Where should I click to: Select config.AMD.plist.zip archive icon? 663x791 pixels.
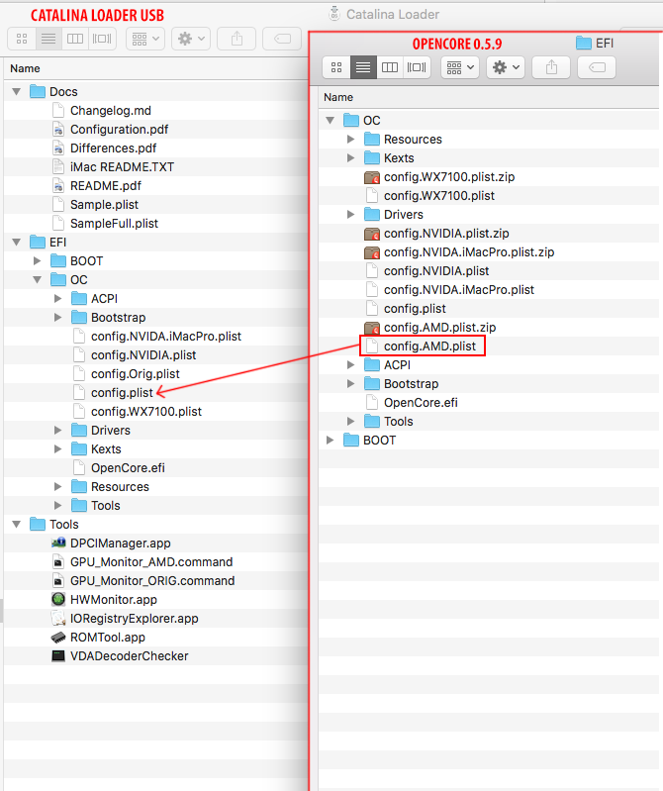pos(372,328)
